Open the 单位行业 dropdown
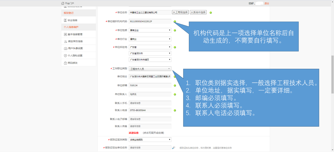This screenshot has height=152, width=334. [150, 39]
